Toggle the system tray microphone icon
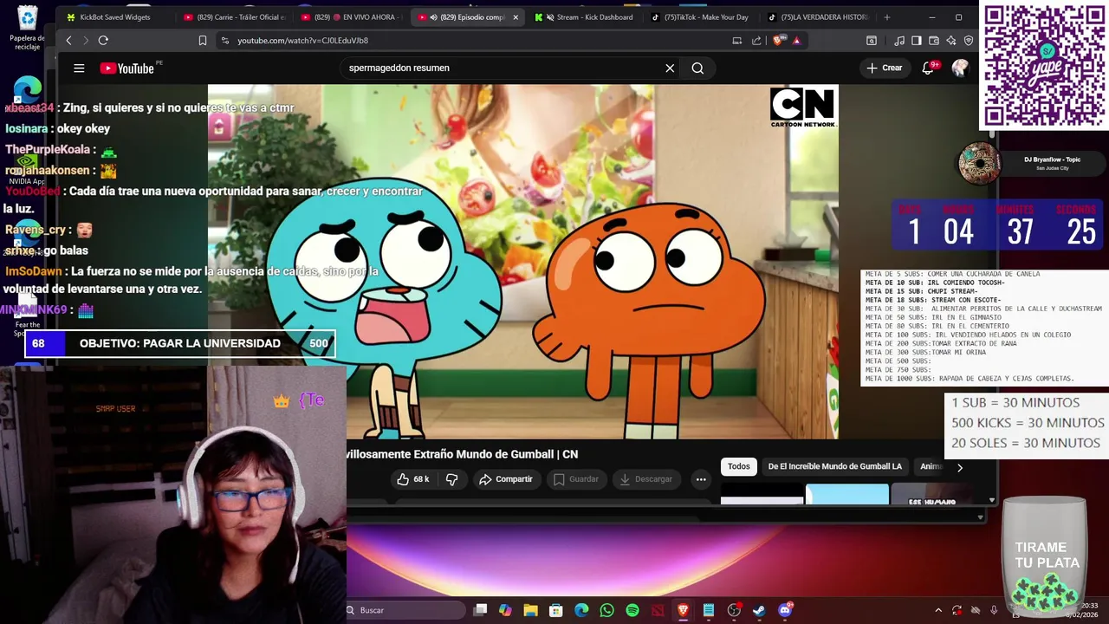Screen dimensions: 1109x624 point(993,610)
